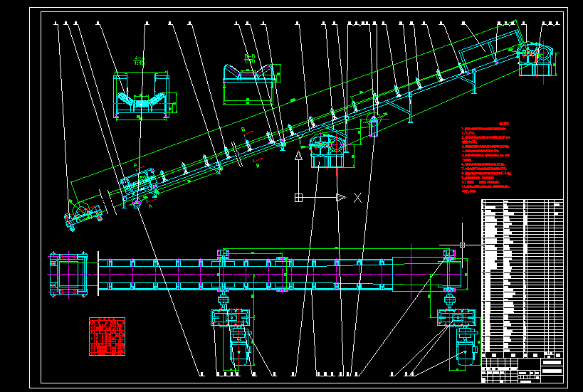Image resolution: width=583 pixels, height=392 pixels.
Task: Click the B-B cross-section idler view
Action: 249,83
